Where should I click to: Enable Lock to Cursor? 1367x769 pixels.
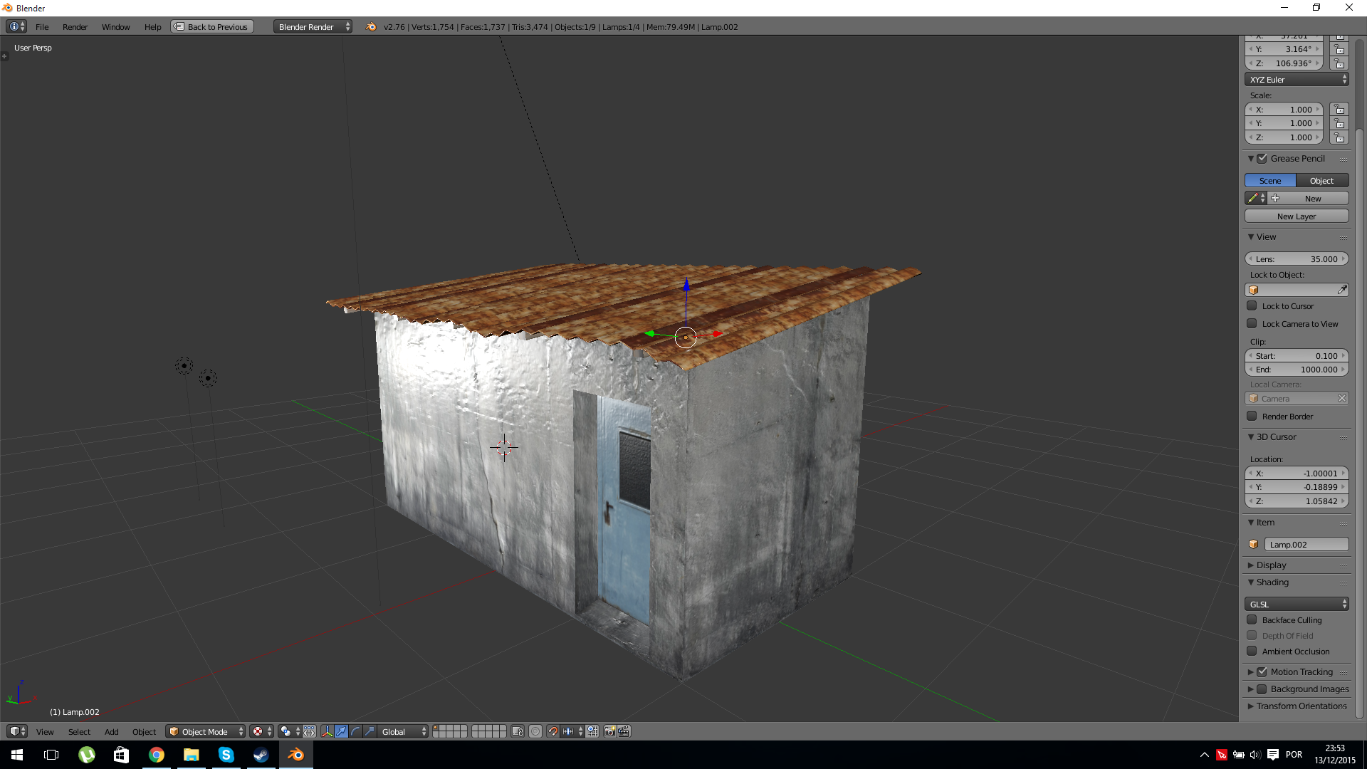[1252, 306]
